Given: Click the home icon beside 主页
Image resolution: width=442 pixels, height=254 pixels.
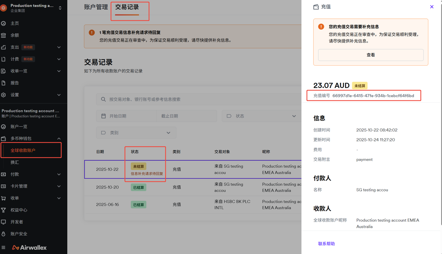Looking at the screenshot, I should coord(4,23).
